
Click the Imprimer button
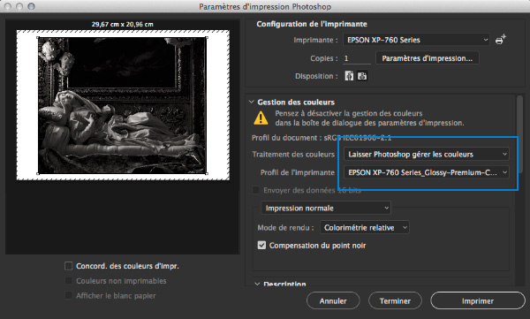(x=478, y=300)
